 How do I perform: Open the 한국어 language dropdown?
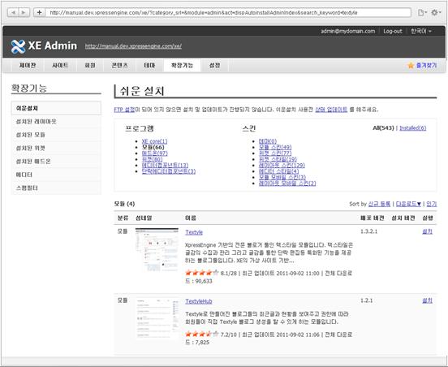(421, 31)
